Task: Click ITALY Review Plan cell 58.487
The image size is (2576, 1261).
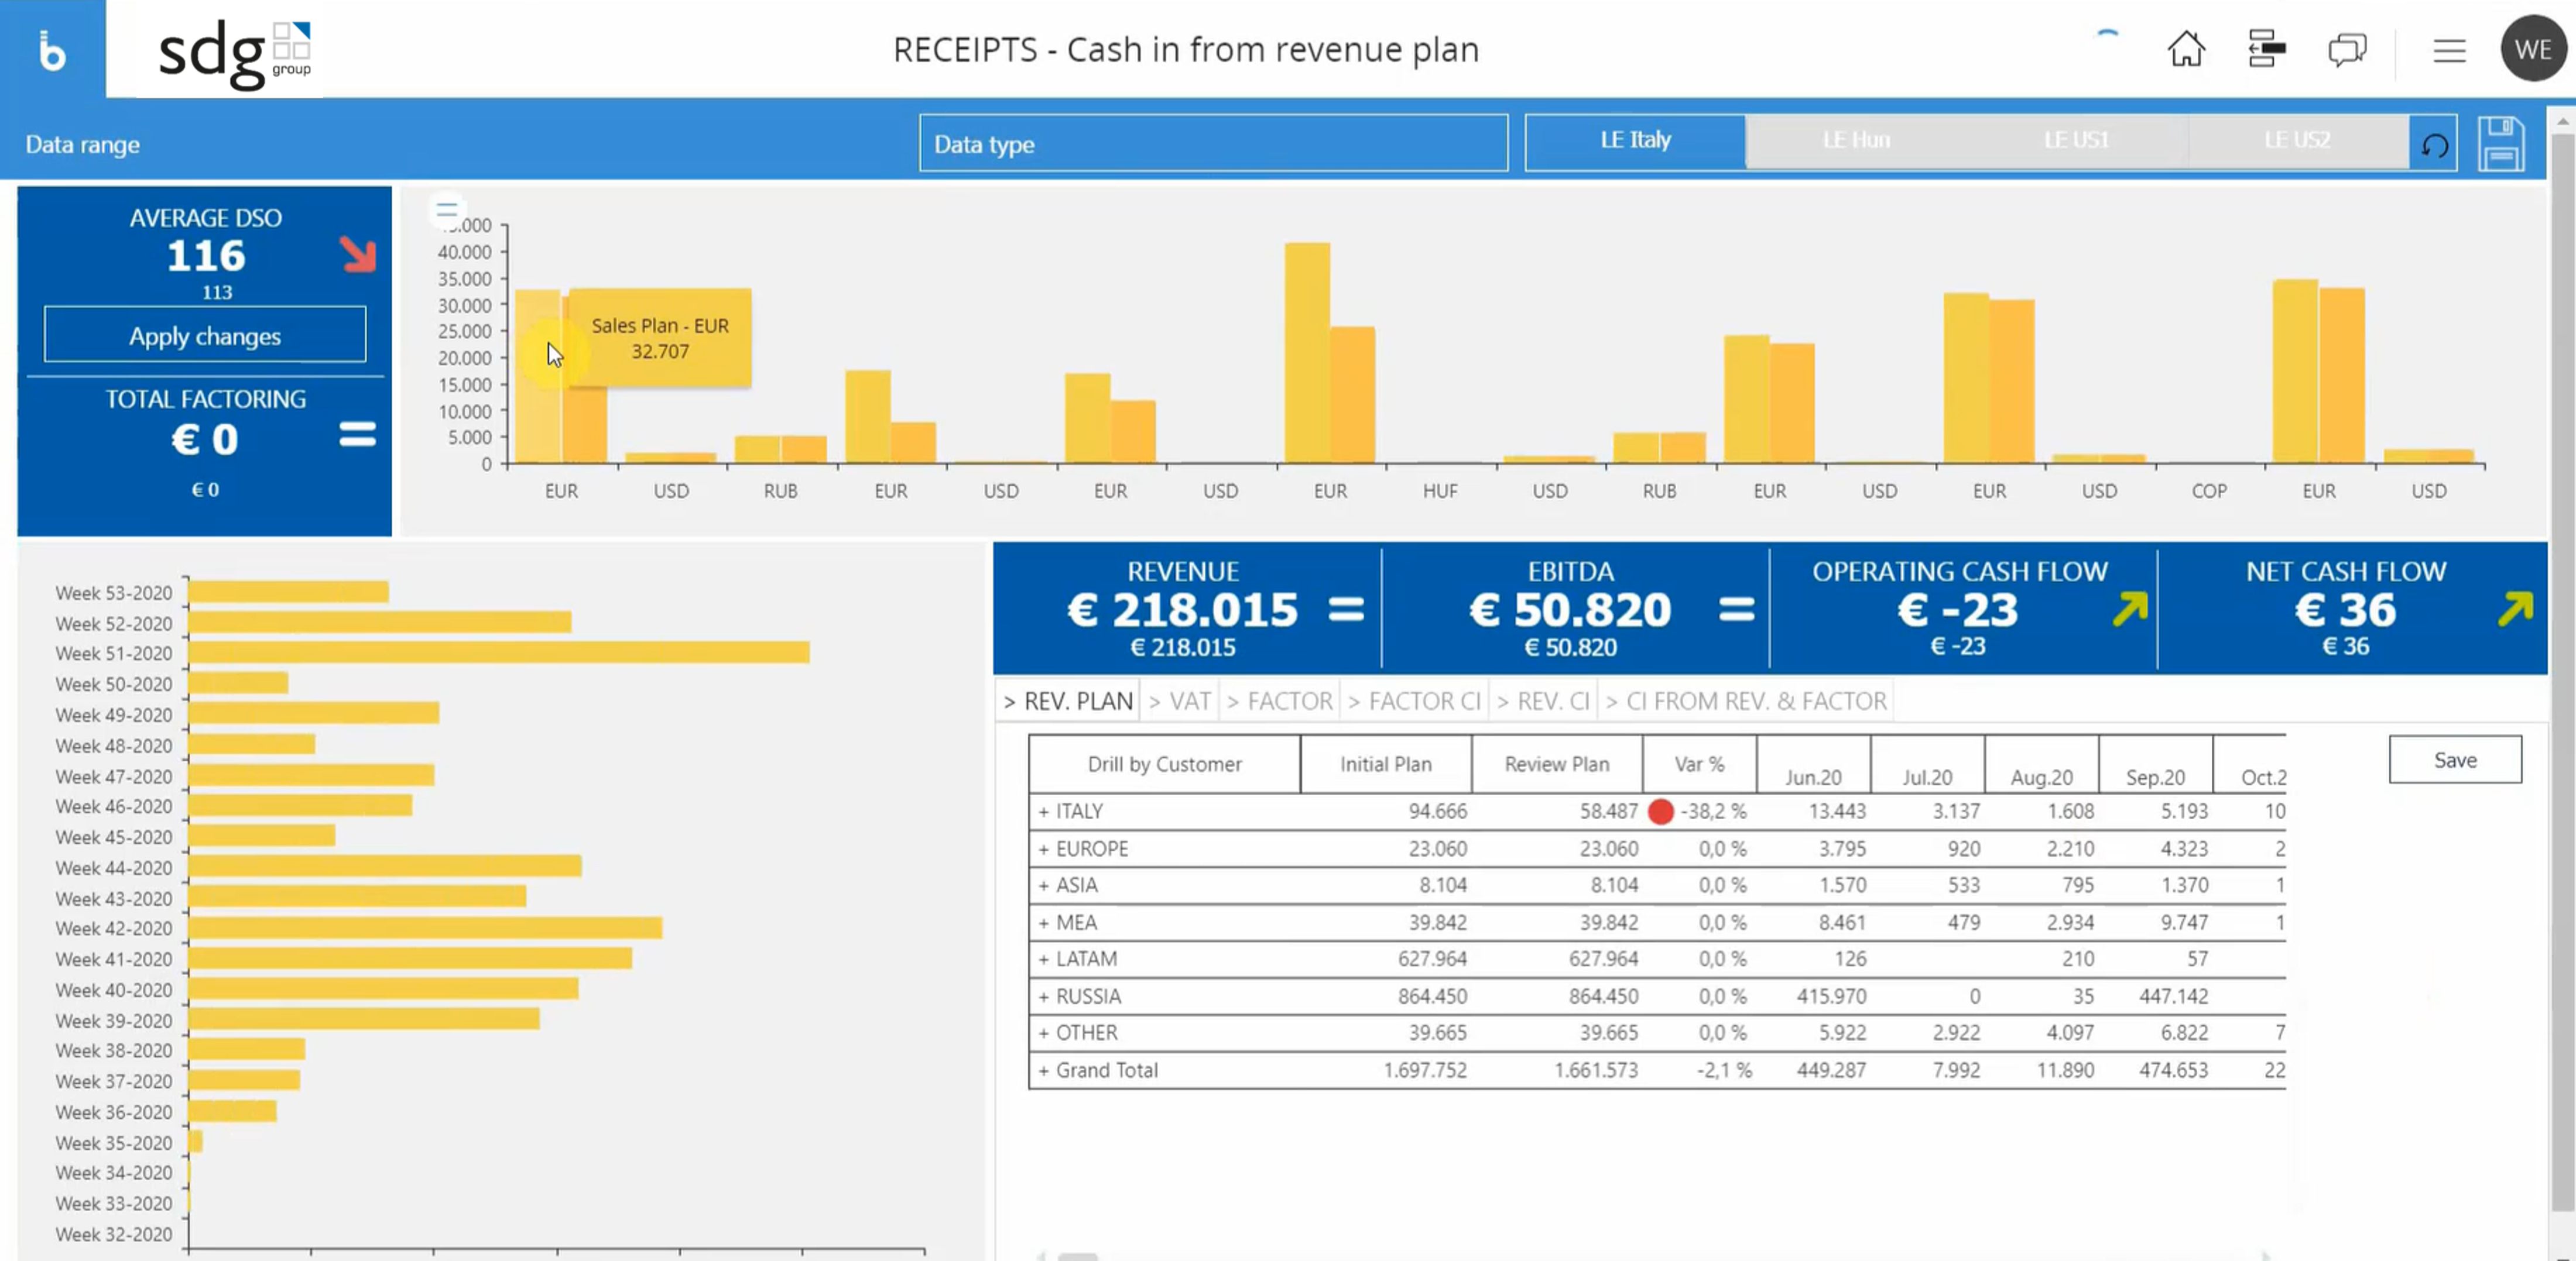Action: 1608,812
